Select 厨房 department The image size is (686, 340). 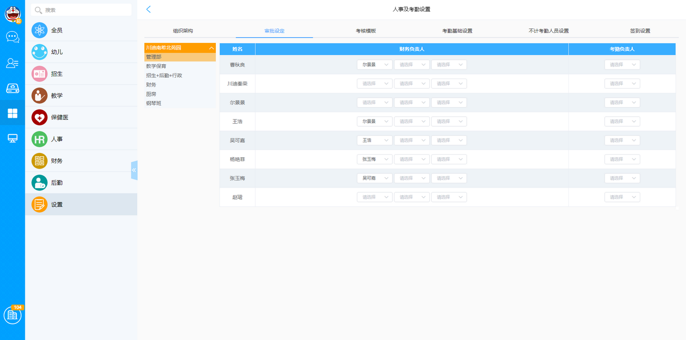point(180,94)
